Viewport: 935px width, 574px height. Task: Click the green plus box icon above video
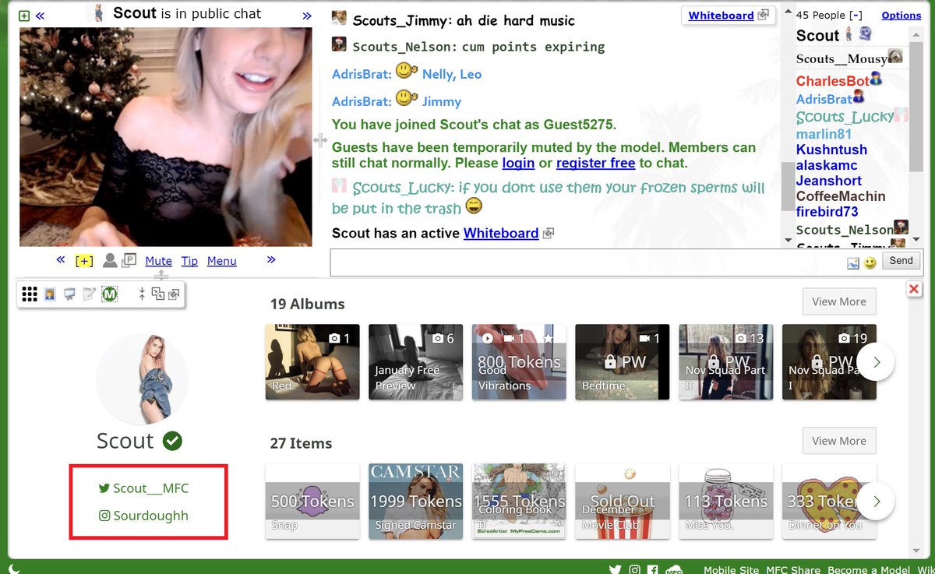point(24,16)
